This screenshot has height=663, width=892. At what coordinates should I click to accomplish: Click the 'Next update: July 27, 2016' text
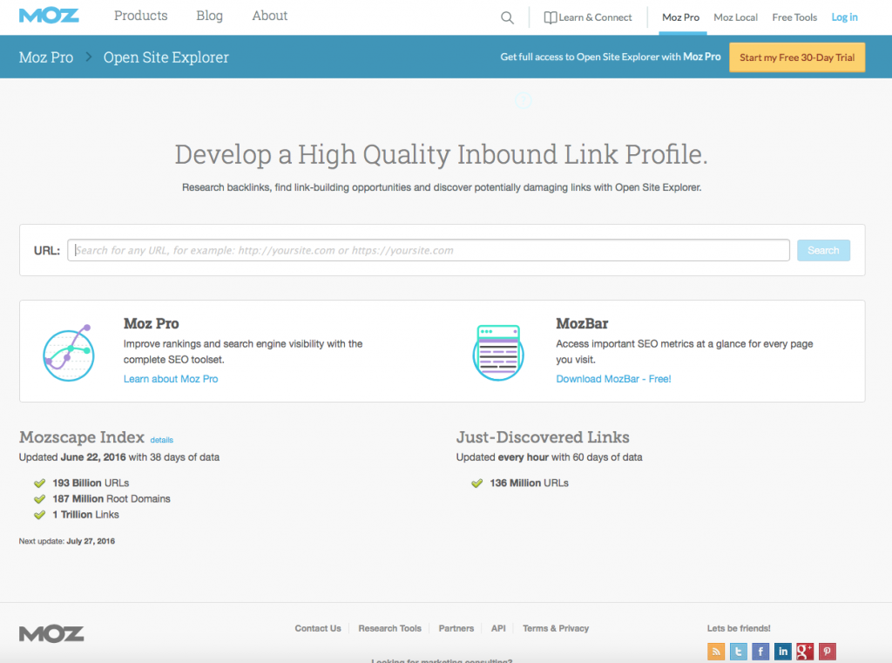pyautogui.click(x=66, y=541)
